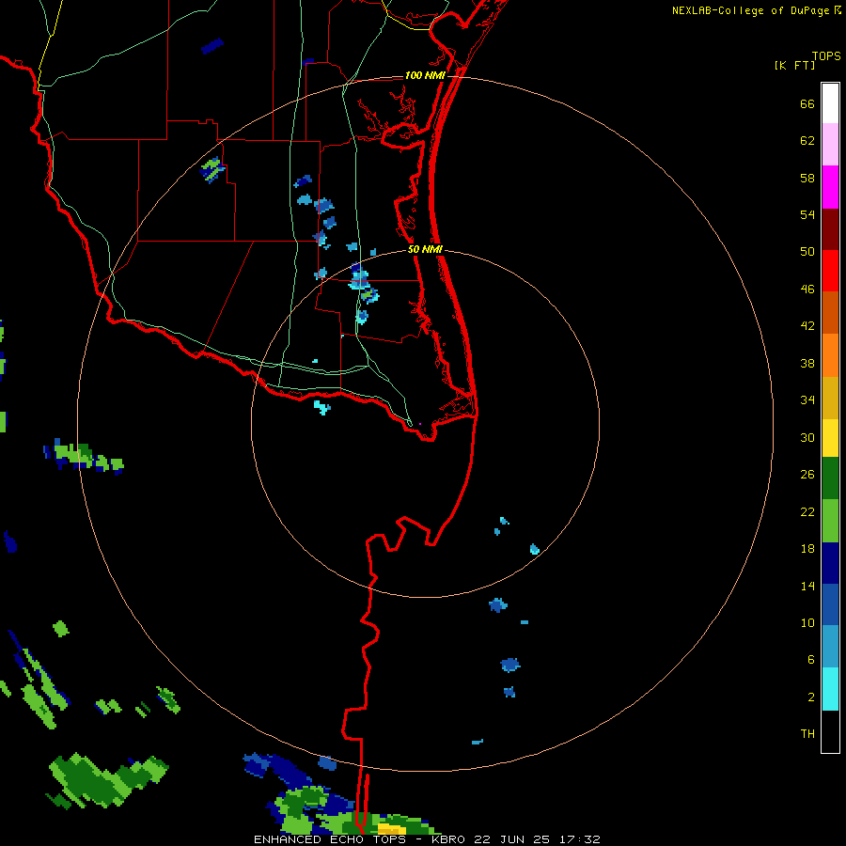The width and height of the screenshot is (846, 846).
Task: Click the legend value 22
Action: coord(807,511)
